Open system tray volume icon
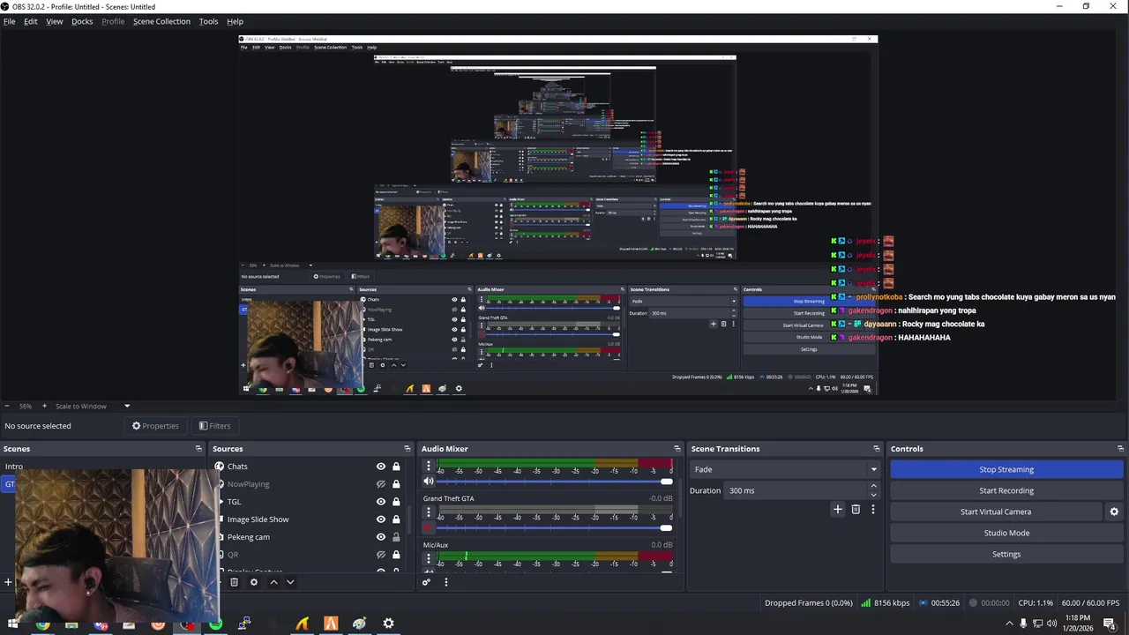The width and height of the screenshot is (1129, 635). pos(1051,624)
